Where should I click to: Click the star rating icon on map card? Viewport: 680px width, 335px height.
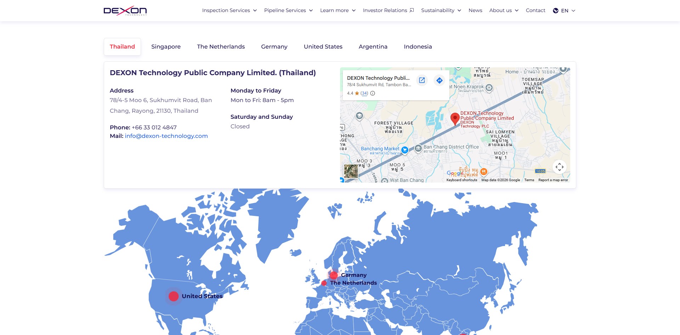(x=357, y=93)
